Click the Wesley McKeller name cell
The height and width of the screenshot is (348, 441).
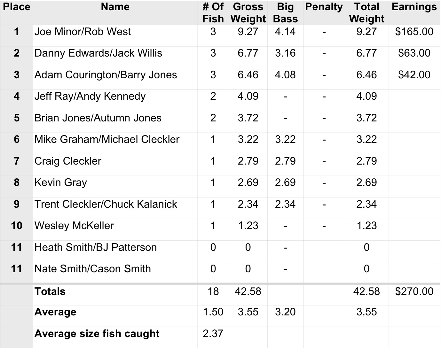(74, 226)
